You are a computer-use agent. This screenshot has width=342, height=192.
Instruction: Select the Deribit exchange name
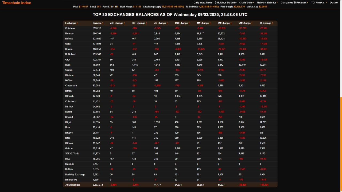click(68, 112)
